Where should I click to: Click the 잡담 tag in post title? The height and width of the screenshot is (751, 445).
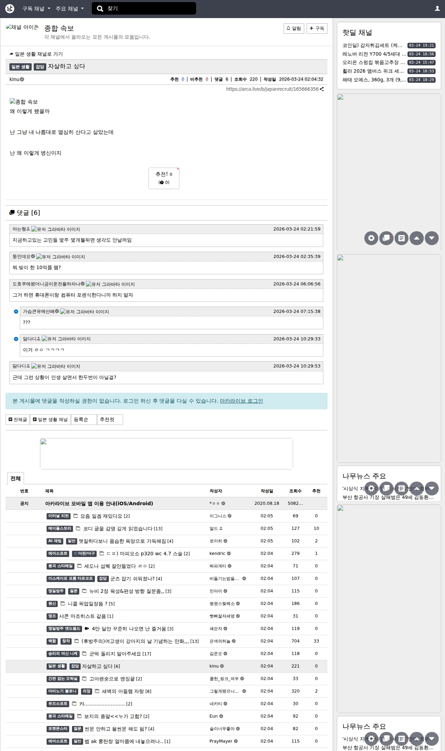(40, 67)
